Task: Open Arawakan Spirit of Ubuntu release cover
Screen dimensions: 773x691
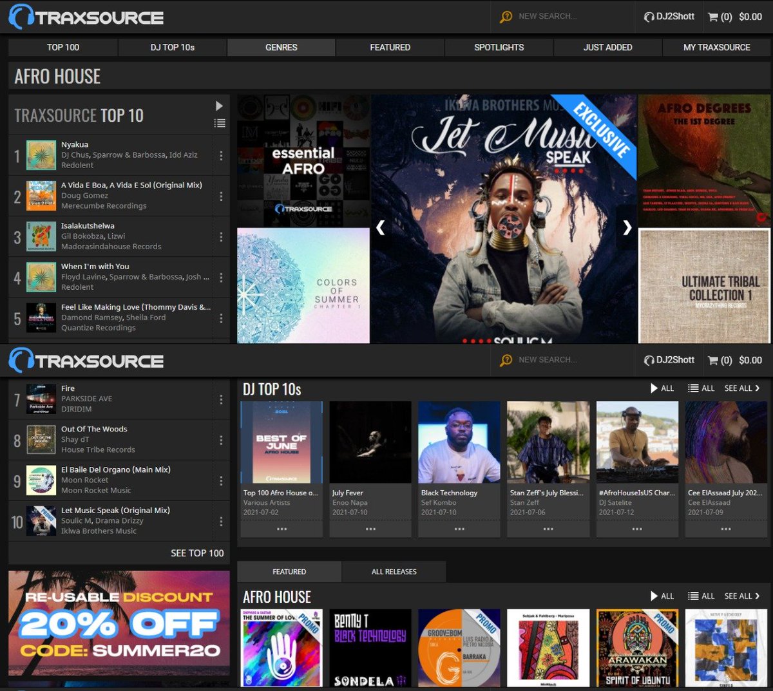Action: point(637,648)
